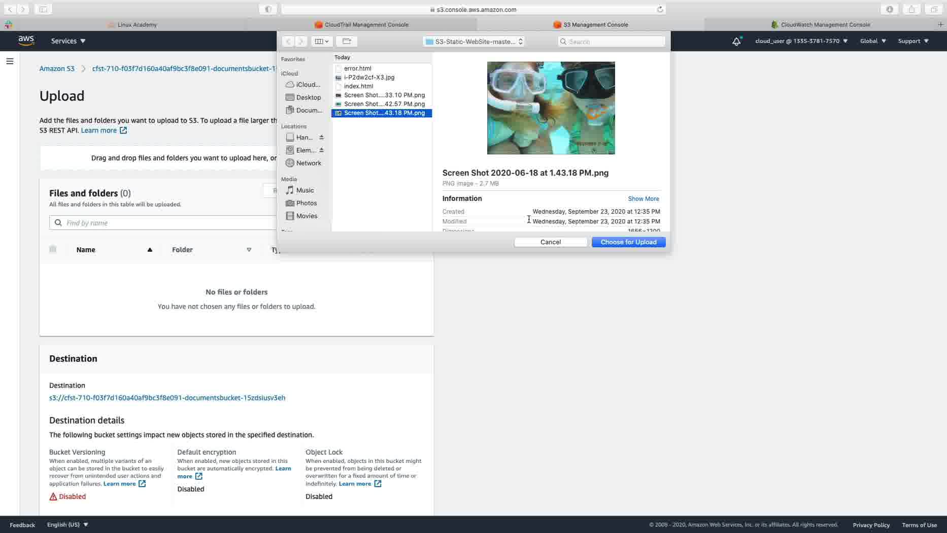Open the Support menu dropdown

point(913,41)
